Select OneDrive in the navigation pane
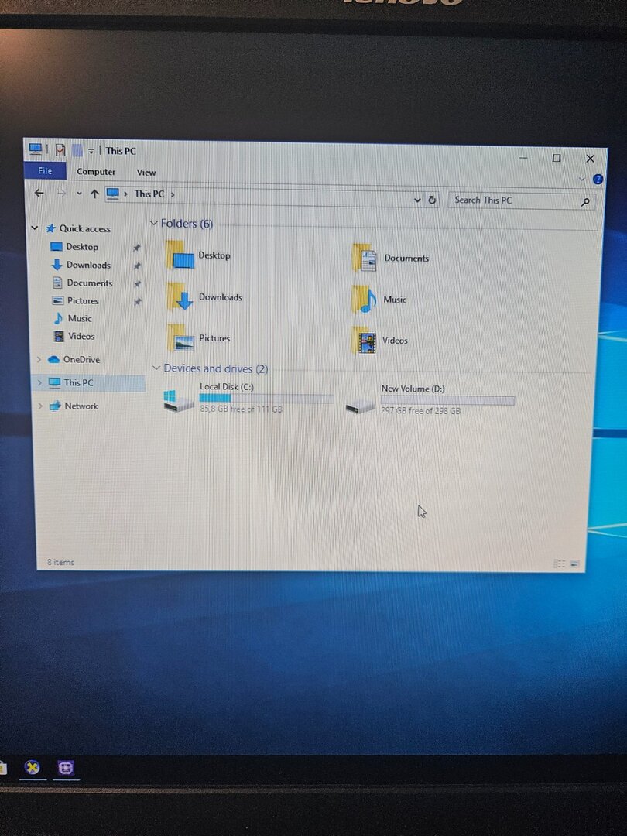Image resolution: width=627 pixels, height=836 pixels. click(x=81, y=359)
